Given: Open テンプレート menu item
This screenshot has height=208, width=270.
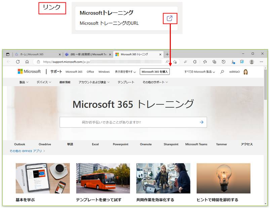Looking at the screenshot, I should tap(126, 82).
